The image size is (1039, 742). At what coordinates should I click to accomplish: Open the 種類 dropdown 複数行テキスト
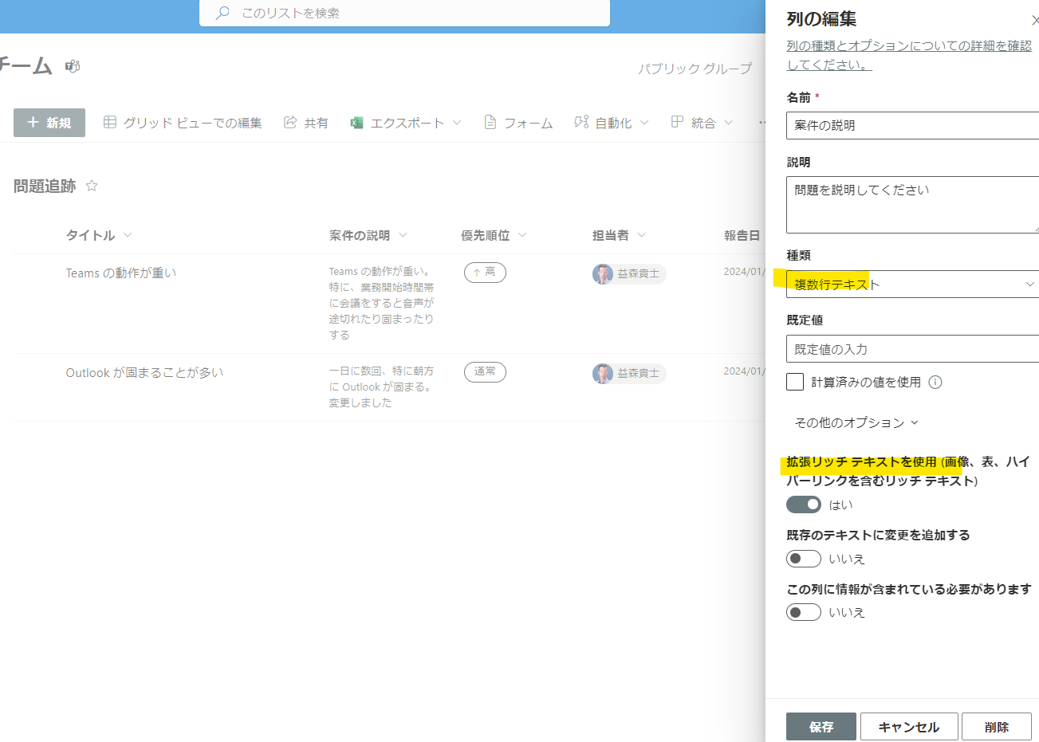[912, 284]
